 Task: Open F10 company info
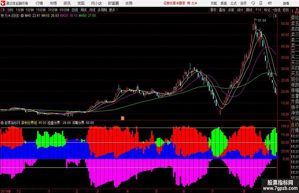tap(258, 10)
